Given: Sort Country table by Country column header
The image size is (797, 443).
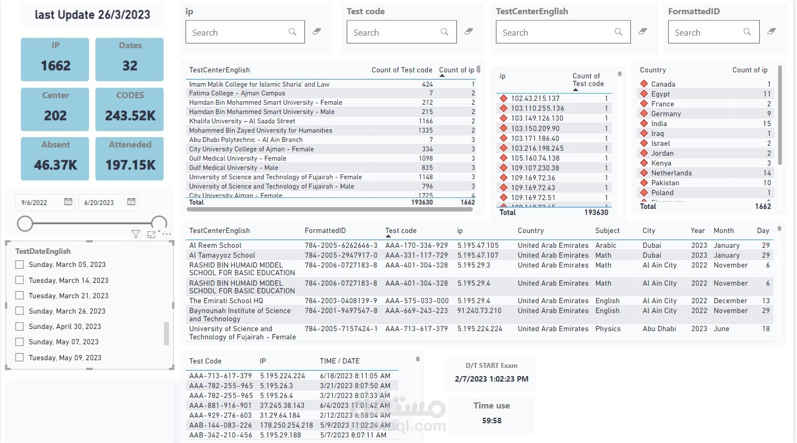Looking at the screenshot, I should pos(653,70).
